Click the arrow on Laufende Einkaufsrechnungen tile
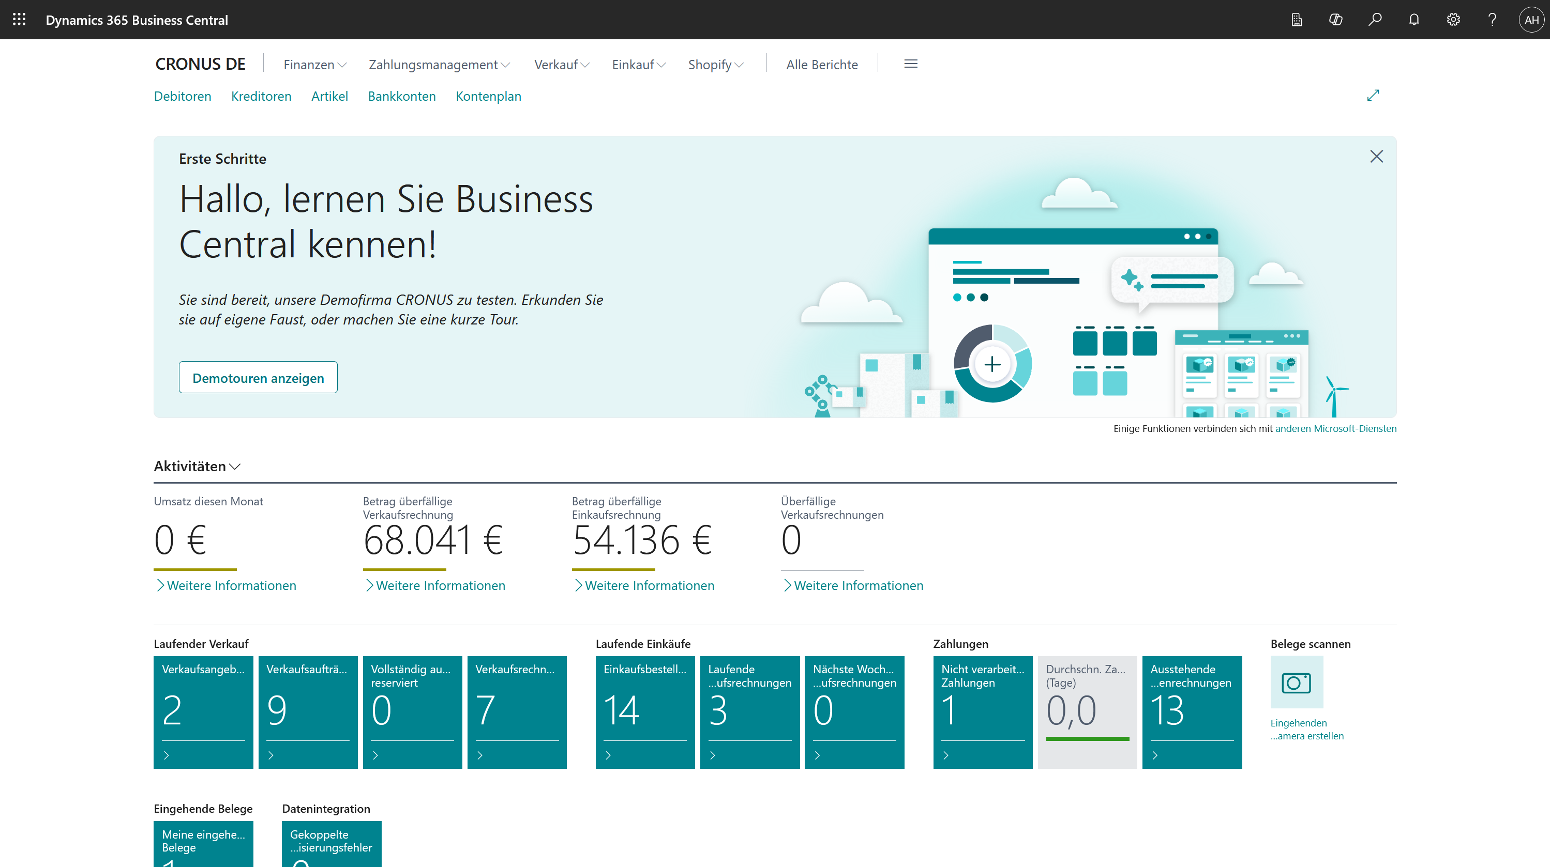 point(713,755)
